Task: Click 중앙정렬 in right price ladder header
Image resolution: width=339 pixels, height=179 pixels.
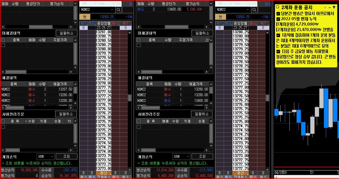Action: (x=241, y=23)
